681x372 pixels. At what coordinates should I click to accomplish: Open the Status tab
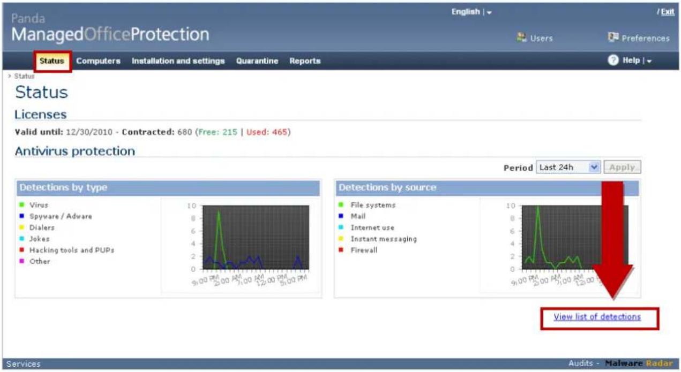pyautogui.click(x=52, y=61)
